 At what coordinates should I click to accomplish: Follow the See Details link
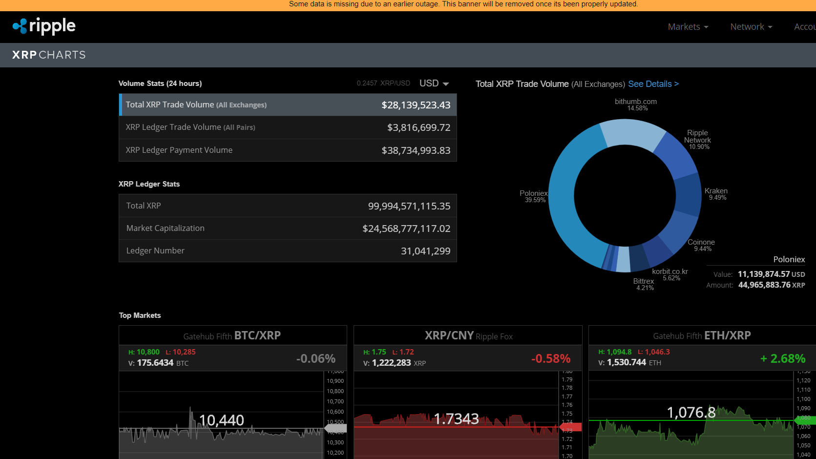coord(653,84)
